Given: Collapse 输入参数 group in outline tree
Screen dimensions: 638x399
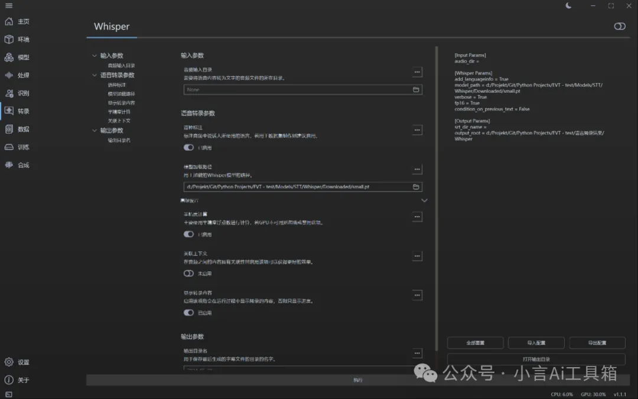Looking at the screenshot, I should (95, 56).
